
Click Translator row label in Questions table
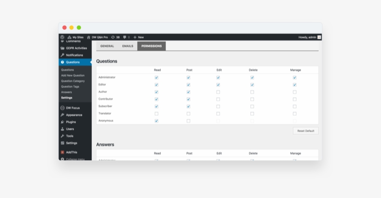pos(105,113)
